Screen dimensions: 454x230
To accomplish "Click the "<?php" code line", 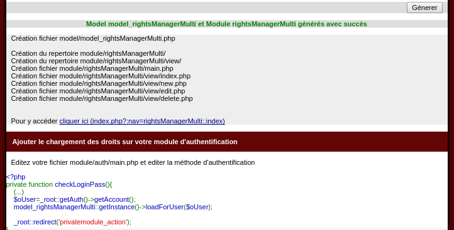I will pos(16,177).
